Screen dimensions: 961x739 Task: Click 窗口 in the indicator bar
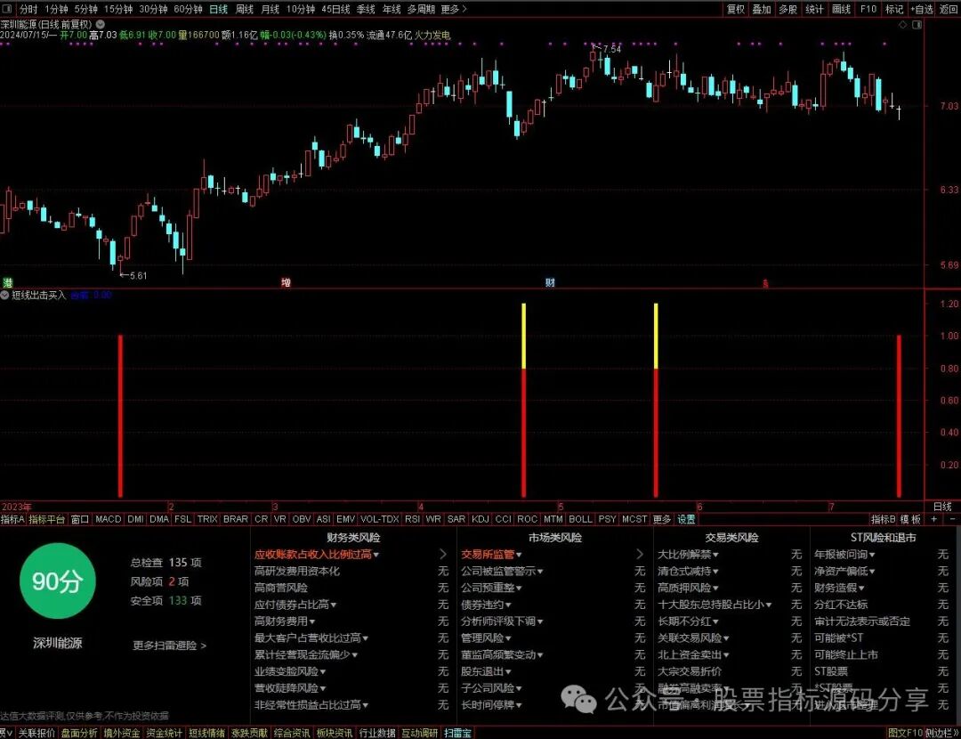[x=80, y=519]
